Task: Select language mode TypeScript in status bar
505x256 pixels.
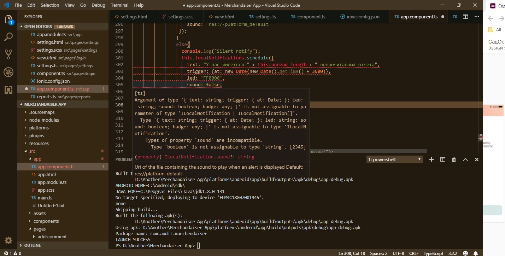Action: [x=434, y=253]
